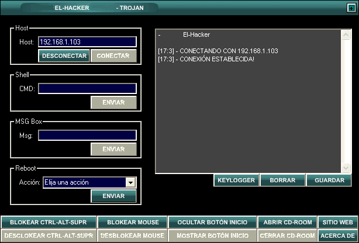Click ENVIAR in the MSG Box section
Screen dimensions: 359x243
coord(113,150)
